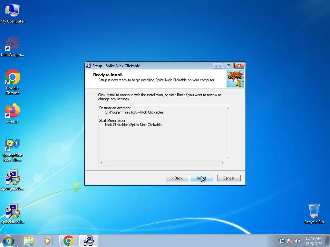This screenshot has width=330, height=247.
Task: Open Windows Media Player from taskbar
Action: [48, 241]
